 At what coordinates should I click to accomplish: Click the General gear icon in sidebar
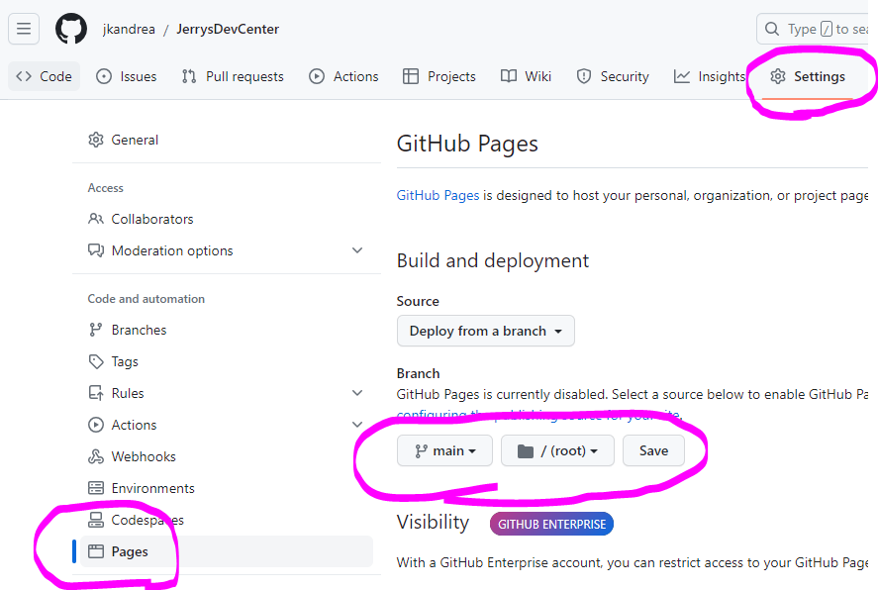pyautogui.click(x=96, y=140)
